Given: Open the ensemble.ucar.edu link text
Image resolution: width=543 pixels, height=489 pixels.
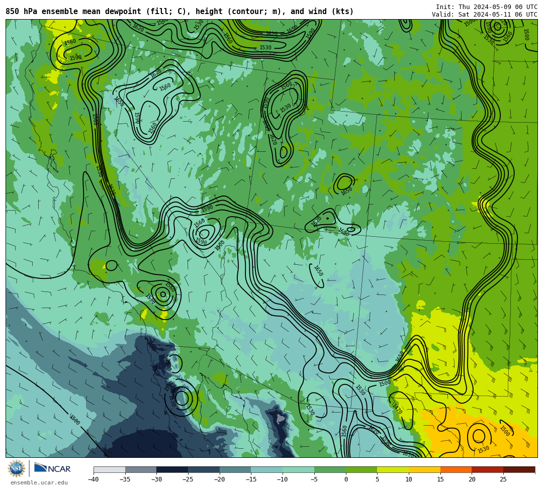Looking at the screenshot, I should click(x=39, y=482).
